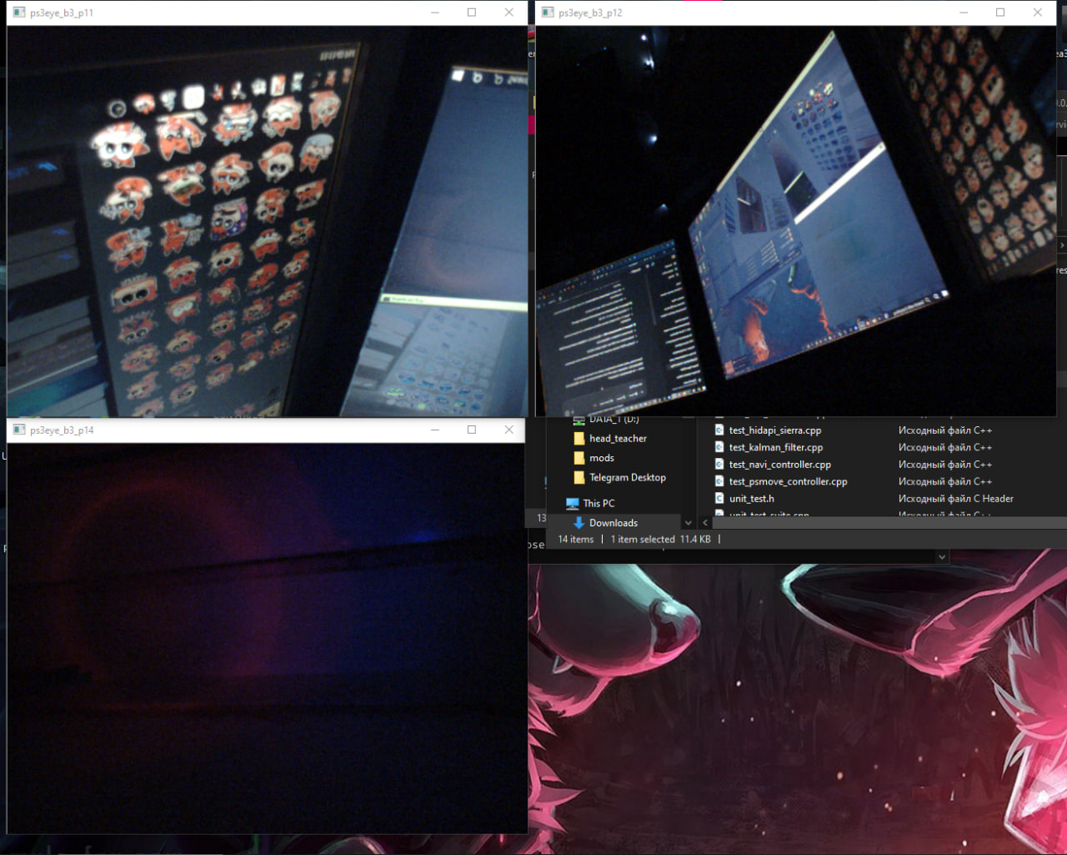Click the test_hidapi_sierra.cpp file icon
This screenshot has height=855, width=1067.
pos(719,430)
